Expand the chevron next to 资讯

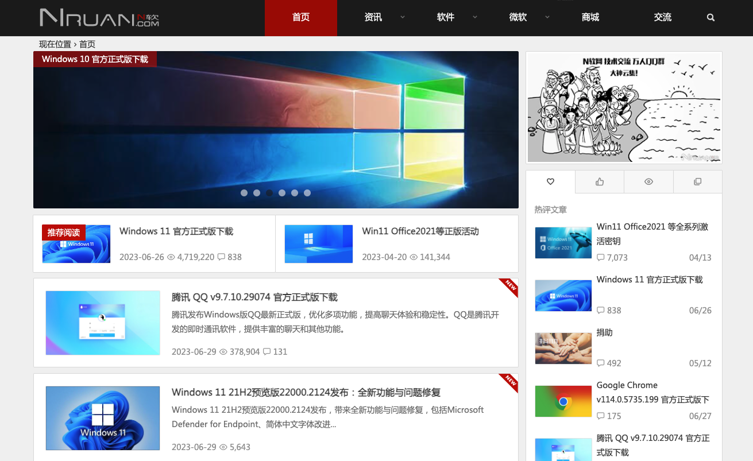tap(403, 17)
